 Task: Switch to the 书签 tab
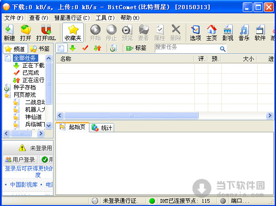point(40,49)
